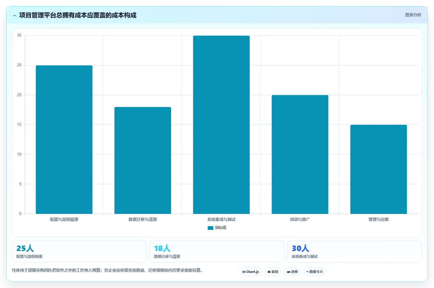Click the 培训与推广 bar in the chart

tap(300, 154)
